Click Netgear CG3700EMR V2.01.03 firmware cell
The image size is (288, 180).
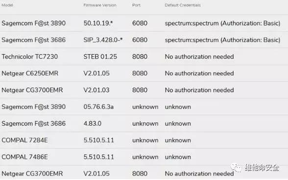click(96, 90)
